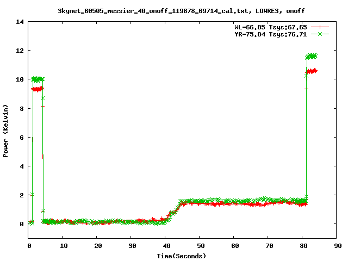Screen dimensions: 348x261
Task: Select the YR-75.84 Tsys:76.71 legend entry
Action: [271, 34]
